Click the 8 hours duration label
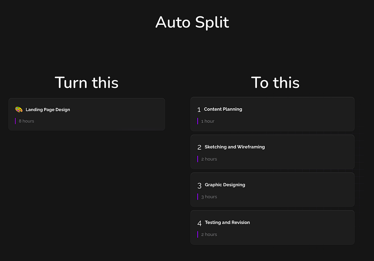Image resolution: width=374 pixels, height=261 pixels. [27, 121]
